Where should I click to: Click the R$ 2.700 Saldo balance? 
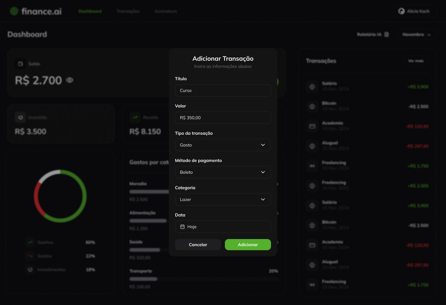click(x=38, y=81)
